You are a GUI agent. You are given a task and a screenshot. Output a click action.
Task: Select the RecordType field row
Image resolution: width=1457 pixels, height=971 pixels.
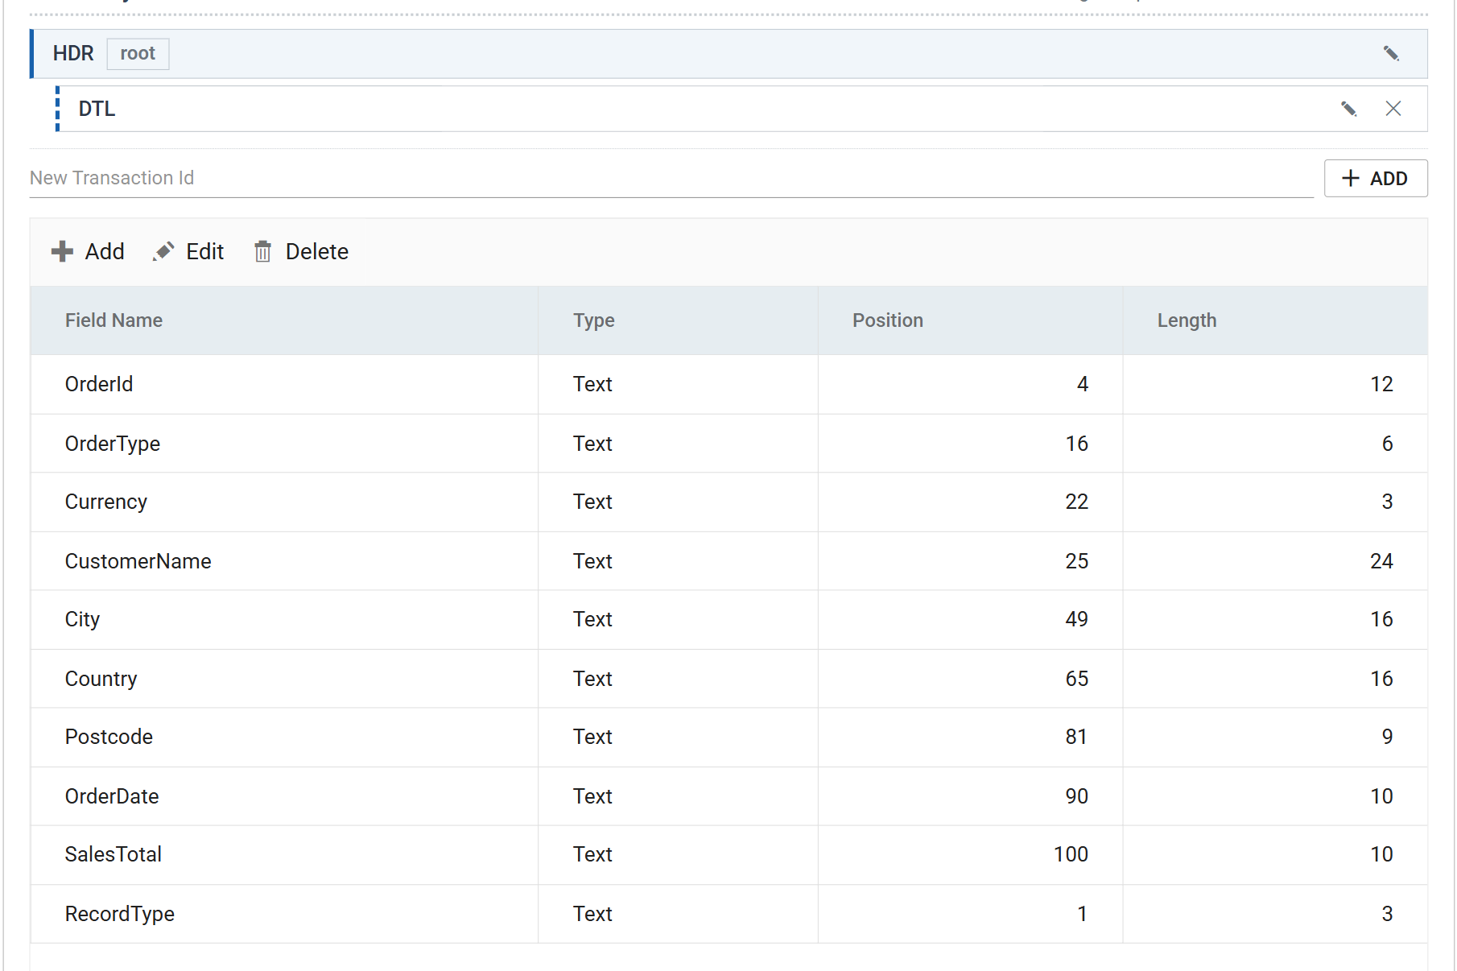(x=728, y=914)
